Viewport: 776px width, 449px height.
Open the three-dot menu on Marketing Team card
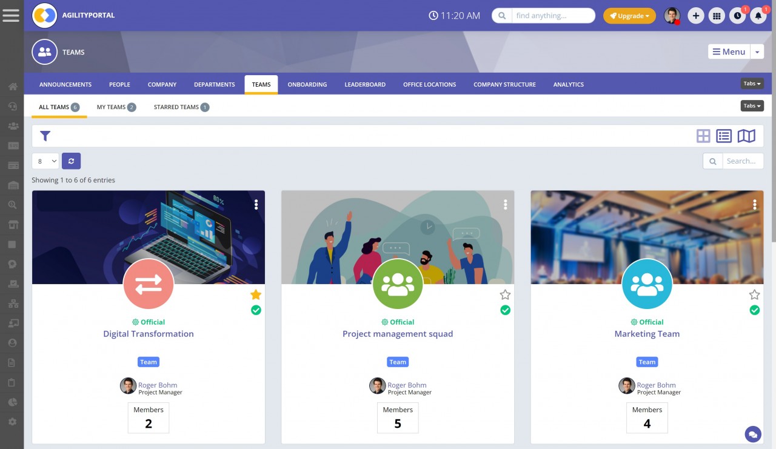754,205
